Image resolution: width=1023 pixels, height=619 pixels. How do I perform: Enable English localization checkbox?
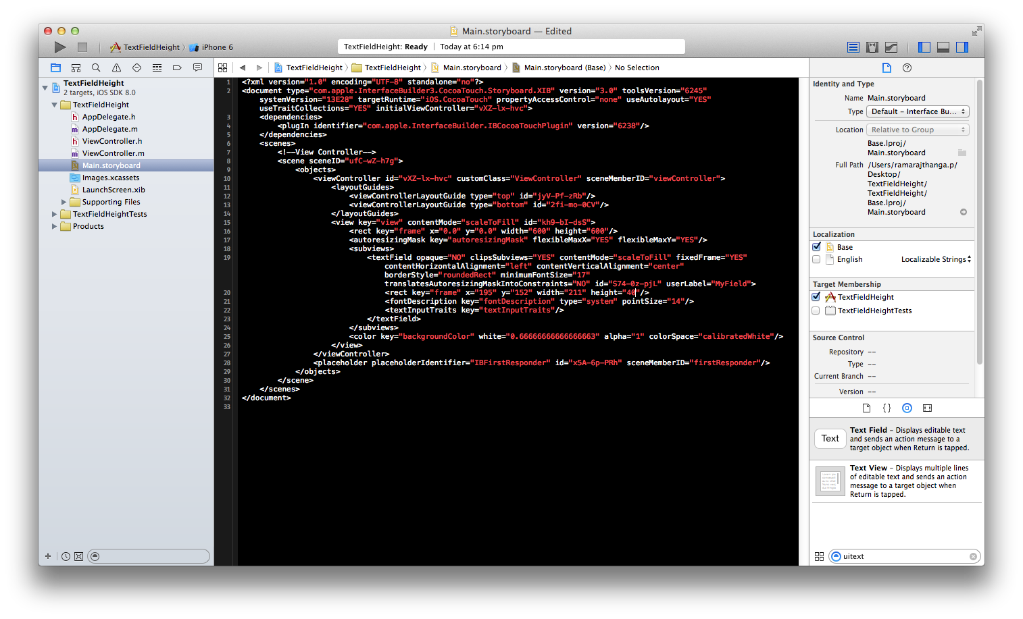816,259
